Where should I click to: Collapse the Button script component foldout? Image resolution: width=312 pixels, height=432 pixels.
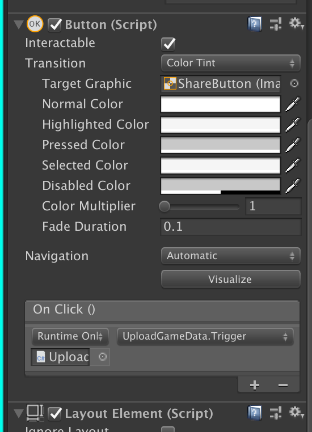(19, 24)
